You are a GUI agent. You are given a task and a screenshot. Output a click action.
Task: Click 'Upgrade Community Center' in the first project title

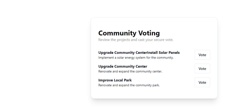click(123, 53)
